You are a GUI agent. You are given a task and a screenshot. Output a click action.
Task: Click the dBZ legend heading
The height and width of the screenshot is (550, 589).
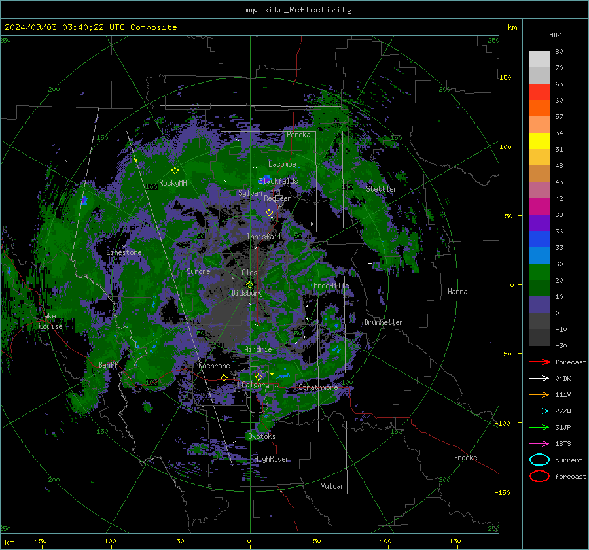coord(555,35)
